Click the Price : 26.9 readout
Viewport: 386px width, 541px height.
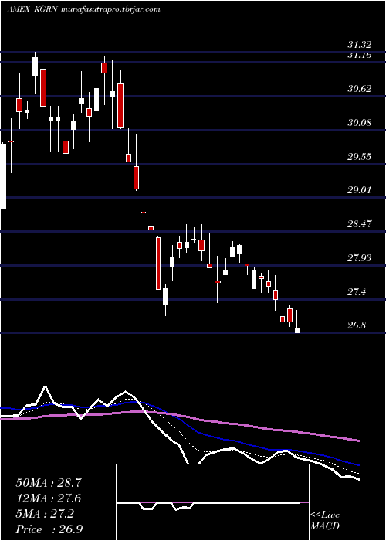click(49, 529)
